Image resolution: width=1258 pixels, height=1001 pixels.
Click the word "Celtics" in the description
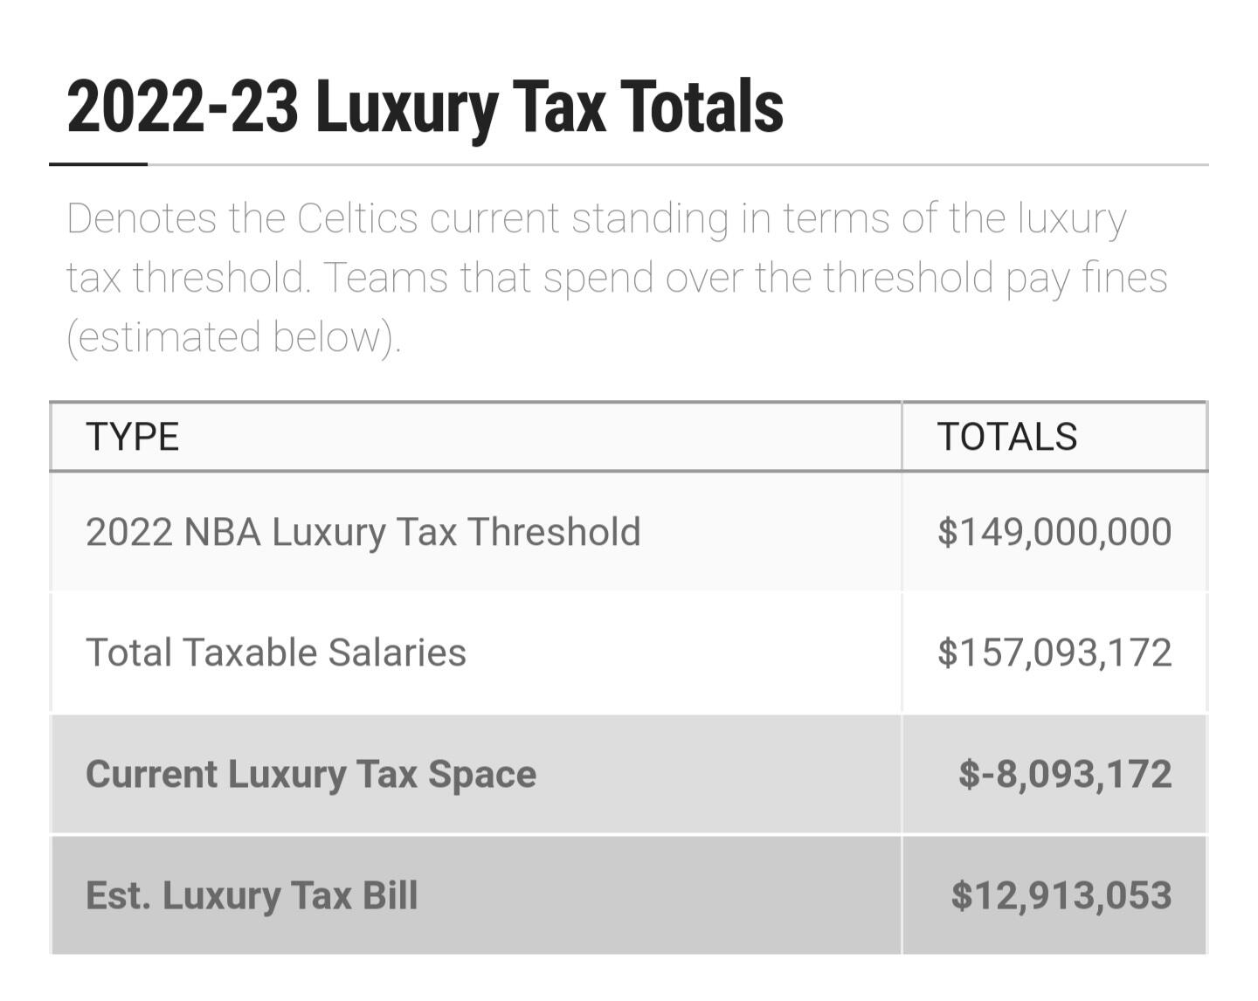click(x=356, y=218)
